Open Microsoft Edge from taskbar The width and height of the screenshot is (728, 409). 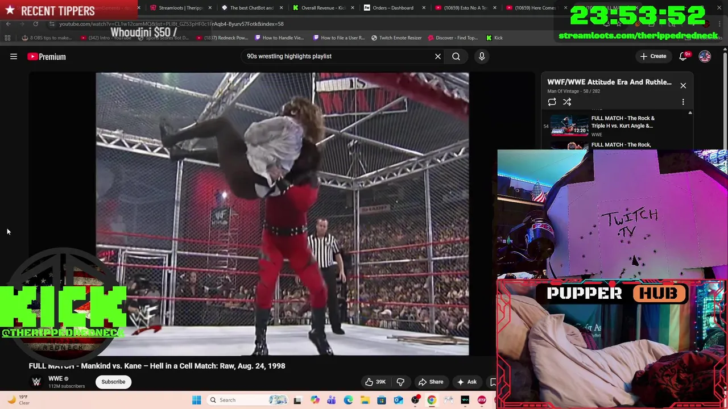(348, 400)
